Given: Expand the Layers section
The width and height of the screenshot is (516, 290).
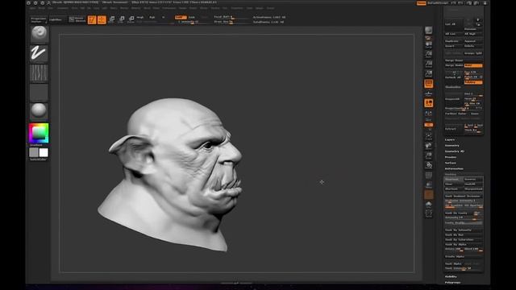Looking at the screenshot, I should (x=450, y=139).
